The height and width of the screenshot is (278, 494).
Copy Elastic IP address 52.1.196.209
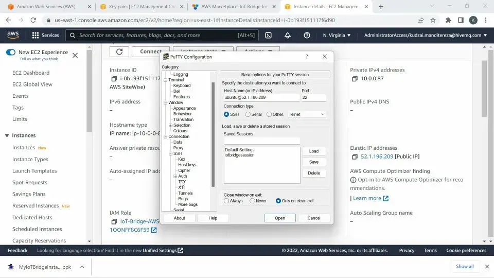tap(355, 157)
